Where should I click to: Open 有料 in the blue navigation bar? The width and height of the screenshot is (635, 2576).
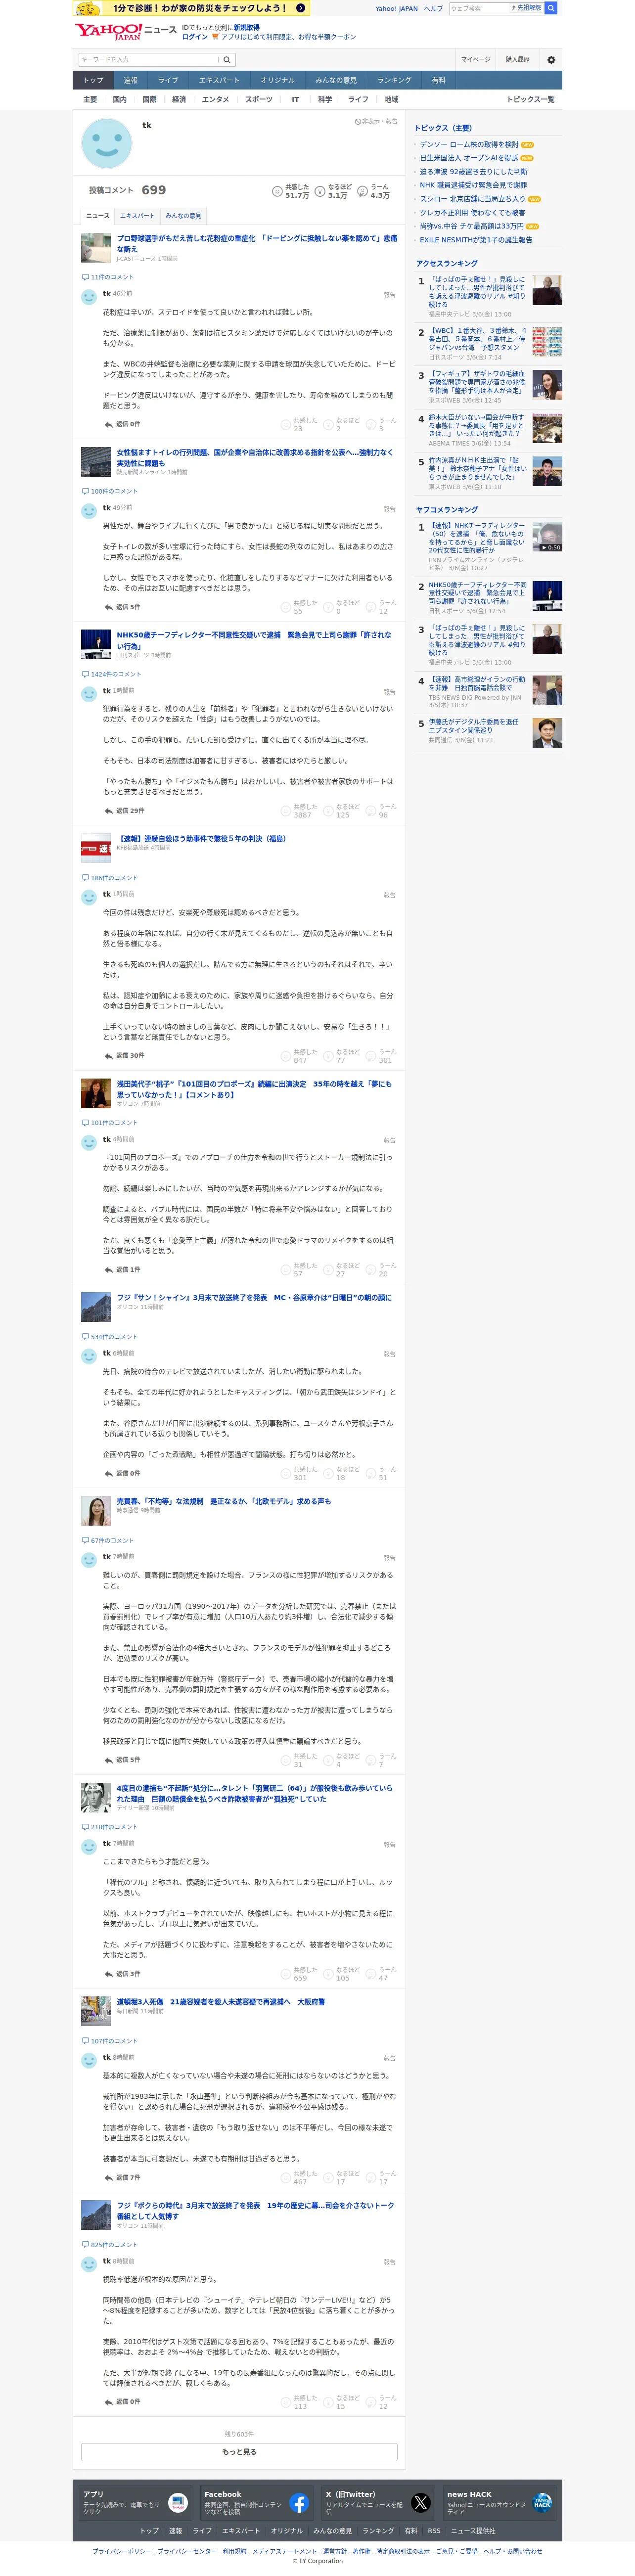pyautogui.click(x=438, y=80)
